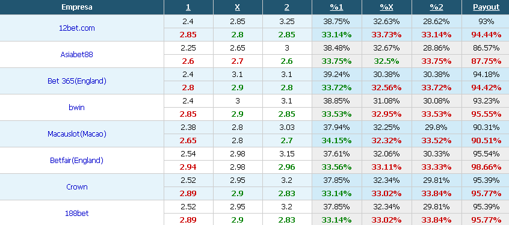The width and height of the screenshot is (509, 225).
Task: Select the Macauslot(Macao) link
Action: tap(77, 134)
